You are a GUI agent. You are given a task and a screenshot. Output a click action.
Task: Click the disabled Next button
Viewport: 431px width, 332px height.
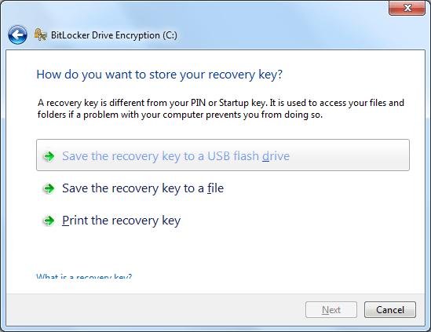click(x=331, y=310)
